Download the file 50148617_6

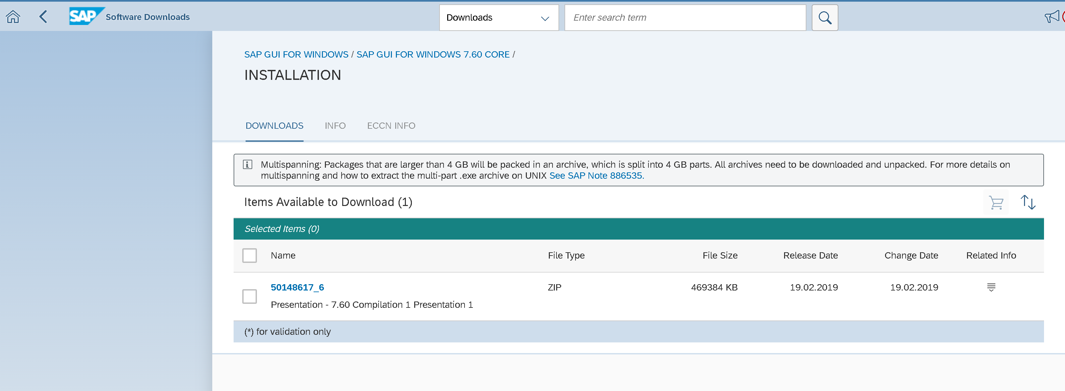click(x=297, y=288)
